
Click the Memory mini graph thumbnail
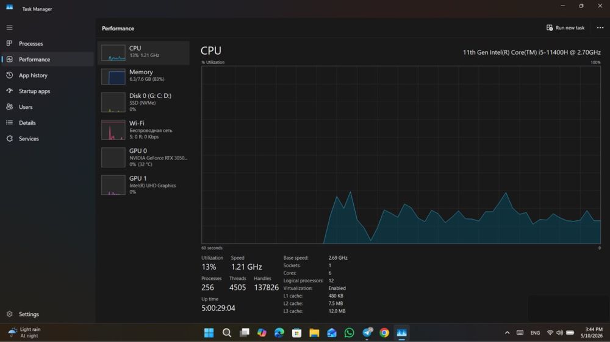click(x=113, y=77)
